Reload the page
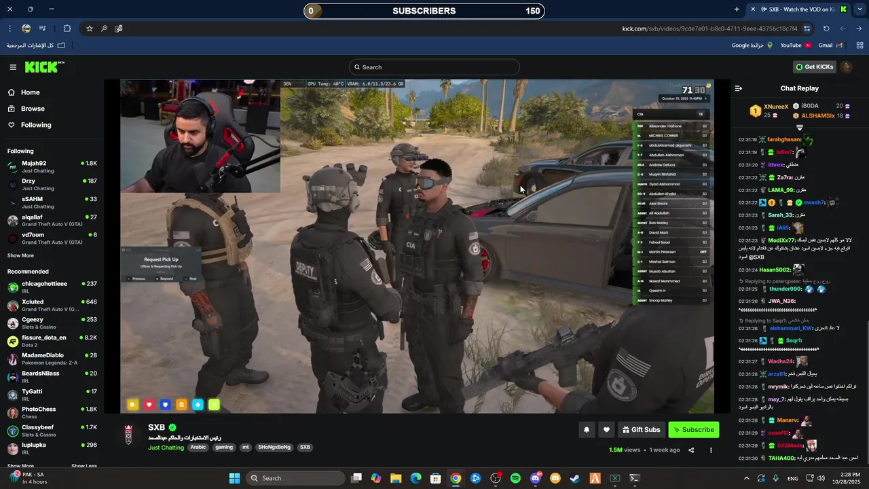The height and width of the screenshot is (489, 869). (826, 29)
